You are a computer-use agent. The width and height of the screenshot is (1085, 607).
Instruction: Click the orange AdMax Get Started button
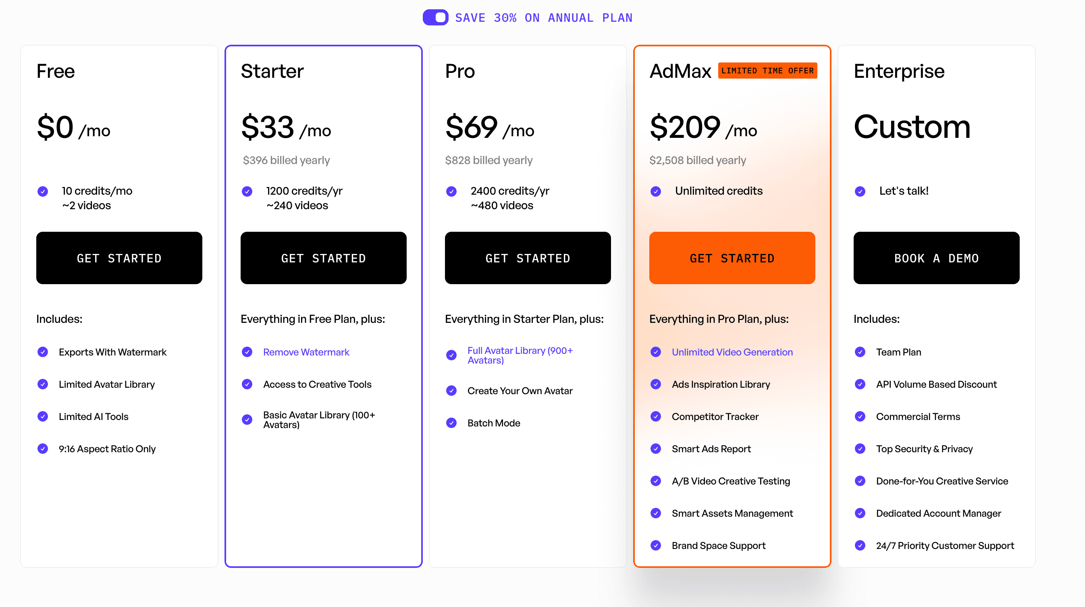[732, 258]
